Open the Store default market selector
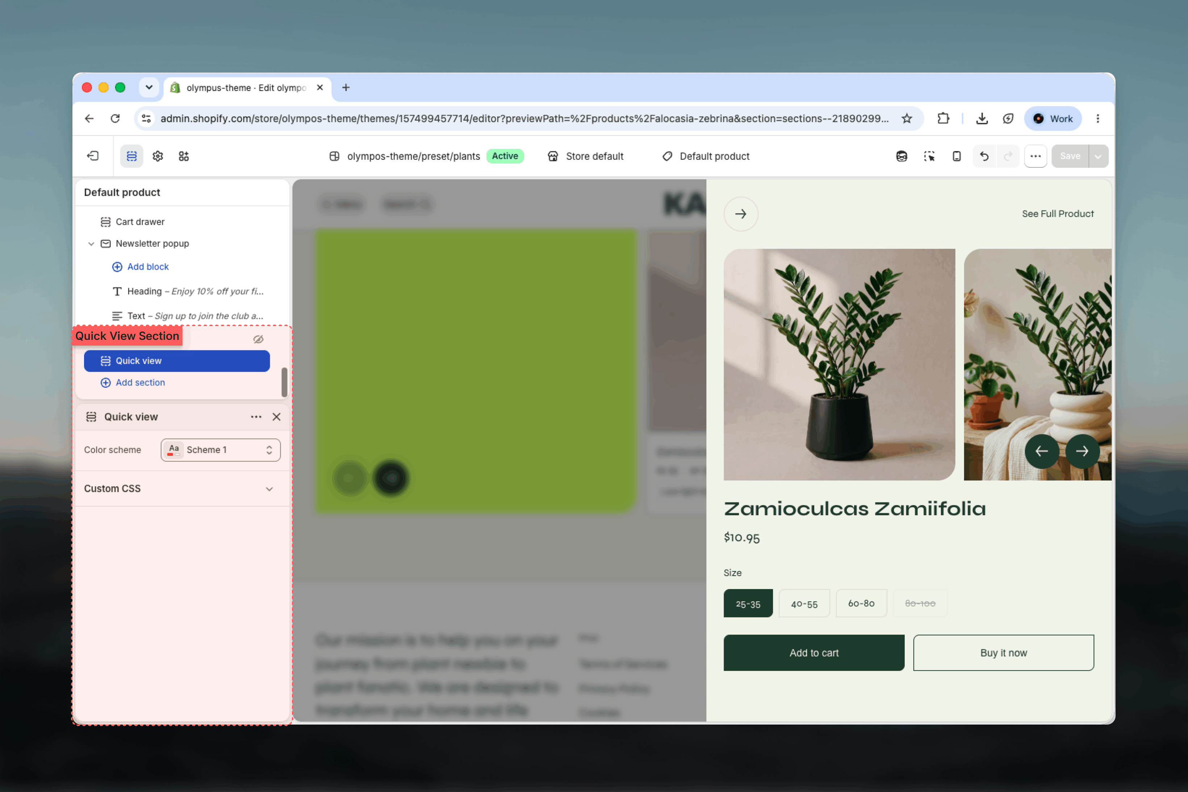Screen dimensions: 1188x792 tap(586, 156)
